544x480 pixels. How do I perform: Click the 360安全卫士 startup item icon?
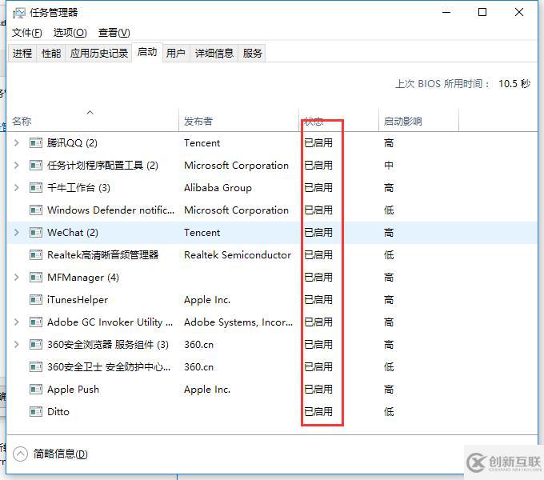click(35, 367)
